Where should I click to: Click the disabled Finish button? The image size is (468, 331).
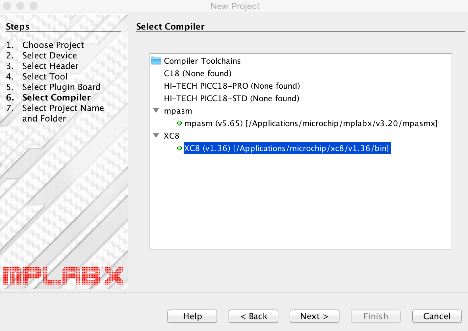(376, 316)
